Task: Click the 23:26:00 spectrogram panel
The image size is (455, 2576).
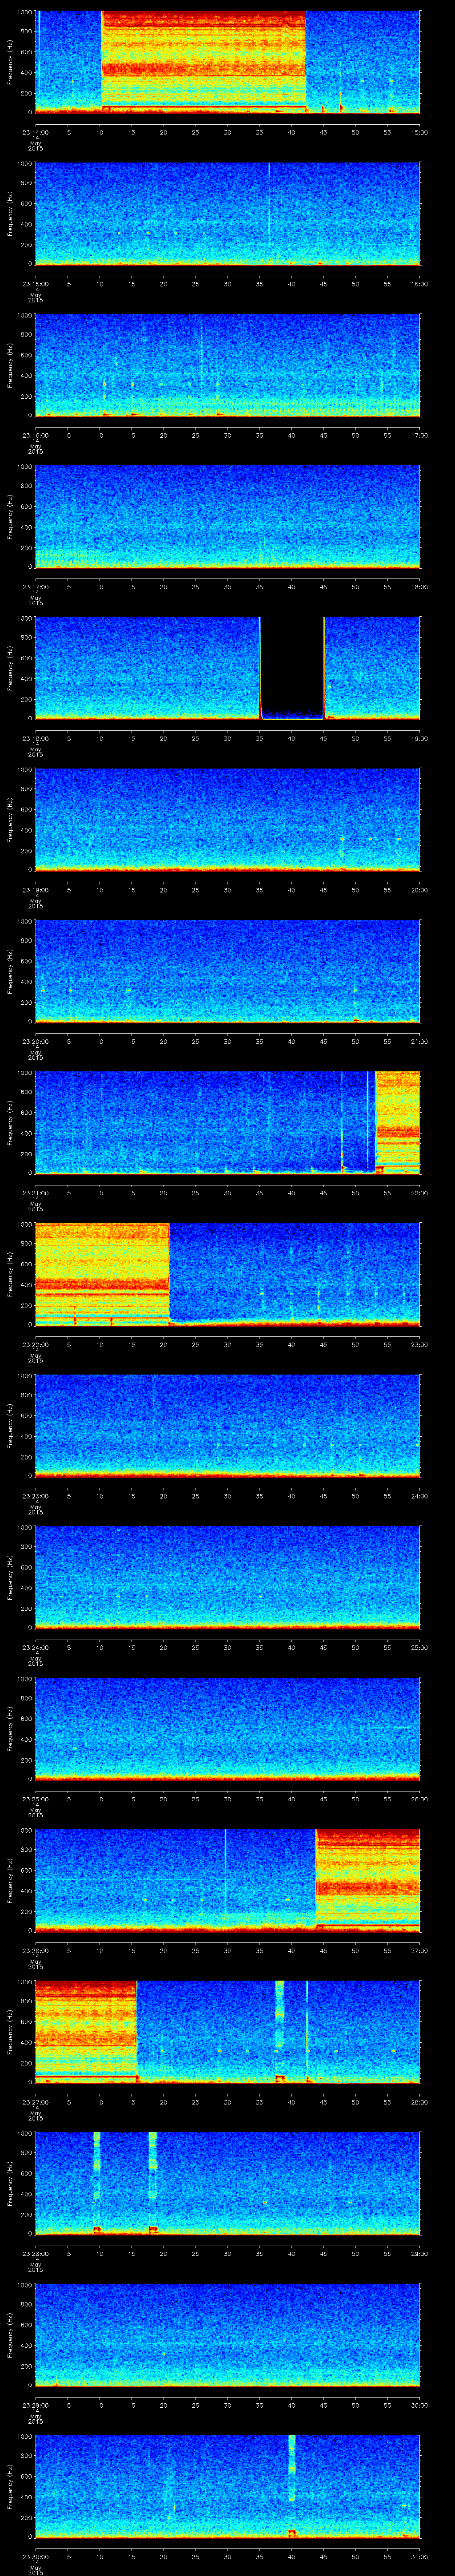Action: [x=228, y=1880]
